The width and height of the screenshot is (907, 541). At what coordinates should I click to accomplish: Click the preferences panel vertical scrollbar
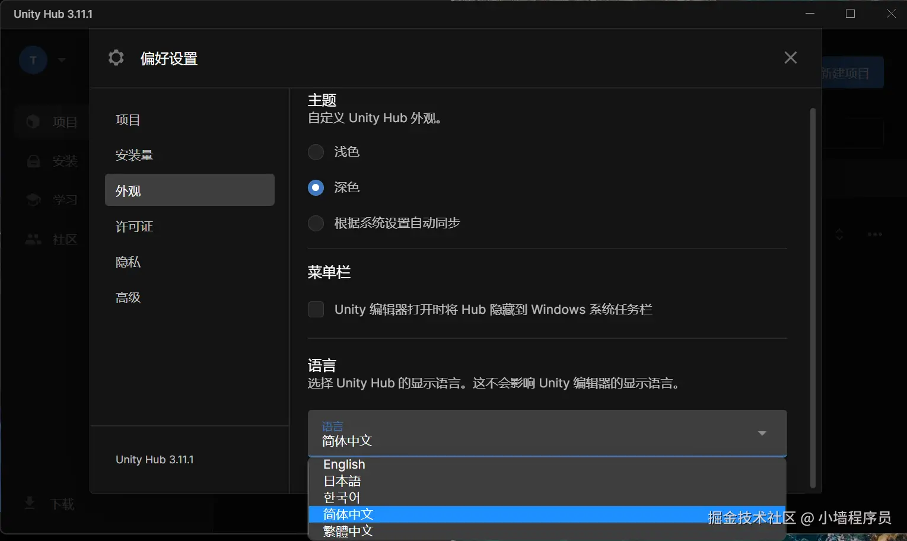(813, 298)
